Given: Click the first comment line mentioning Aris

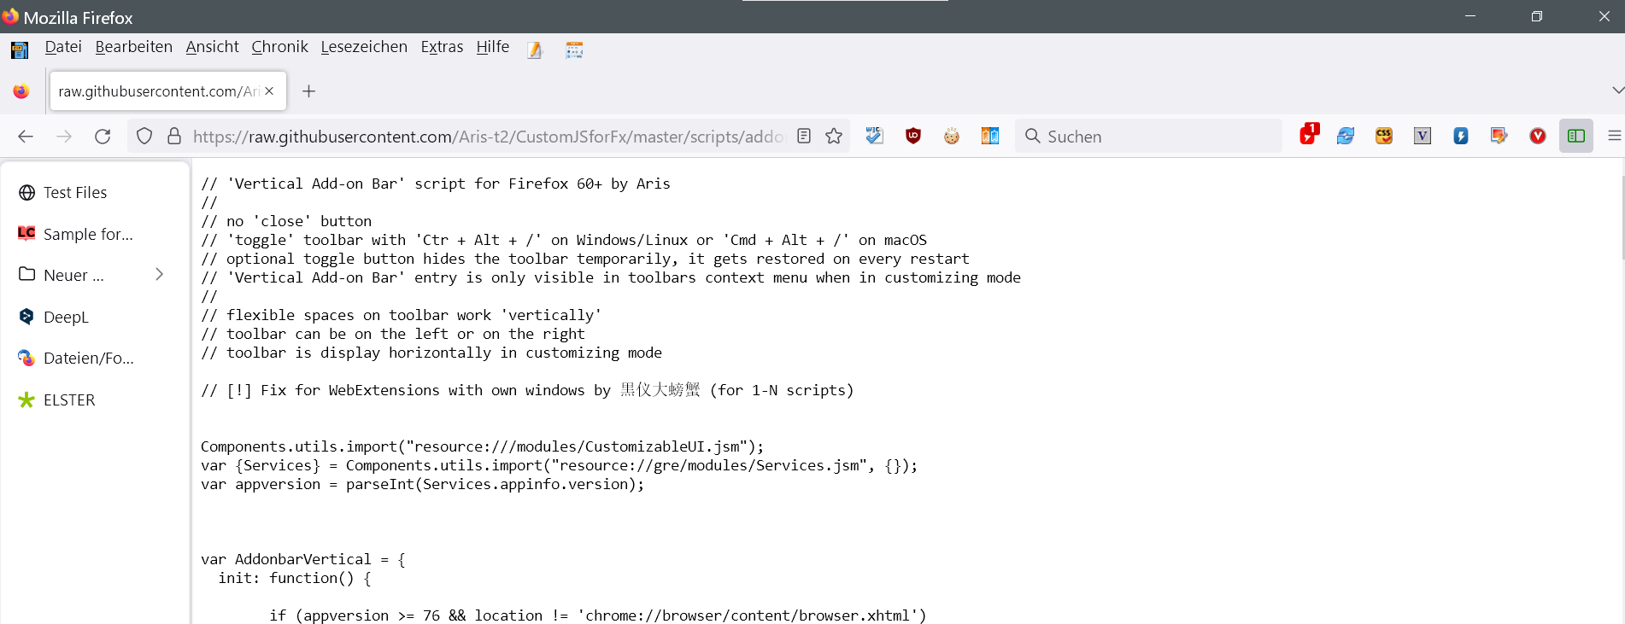Looking at the screenshot, I should (436, 184).
